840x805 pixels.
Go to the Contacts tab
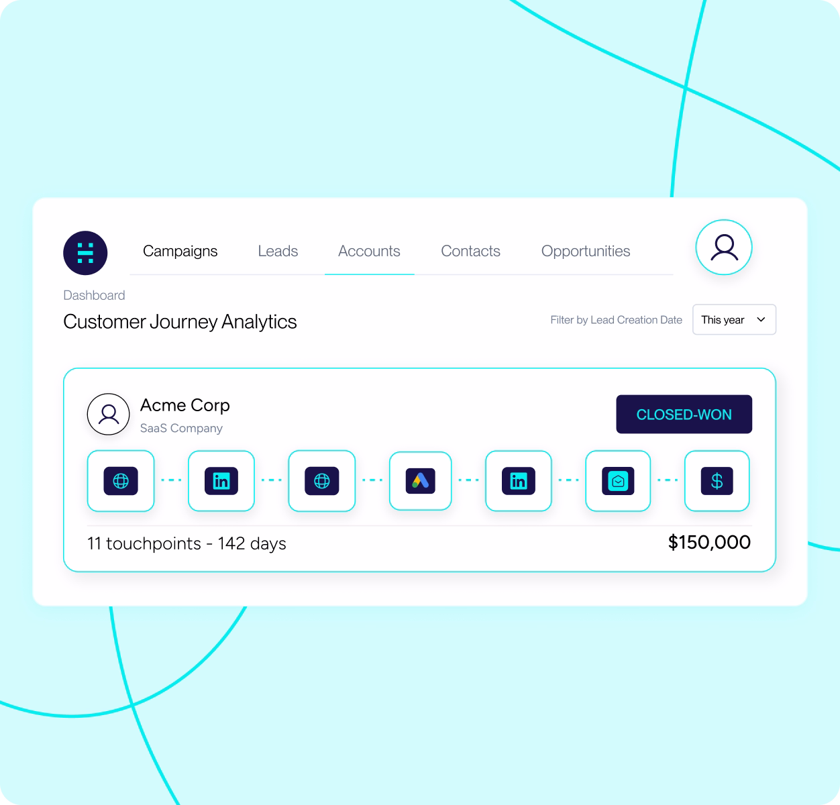tap(471, 252)
